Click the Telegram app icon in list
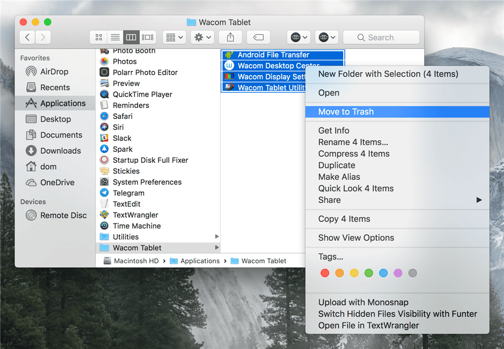This screenshot has width=504, height=349. pyautogui.click(x=104, y=193)
